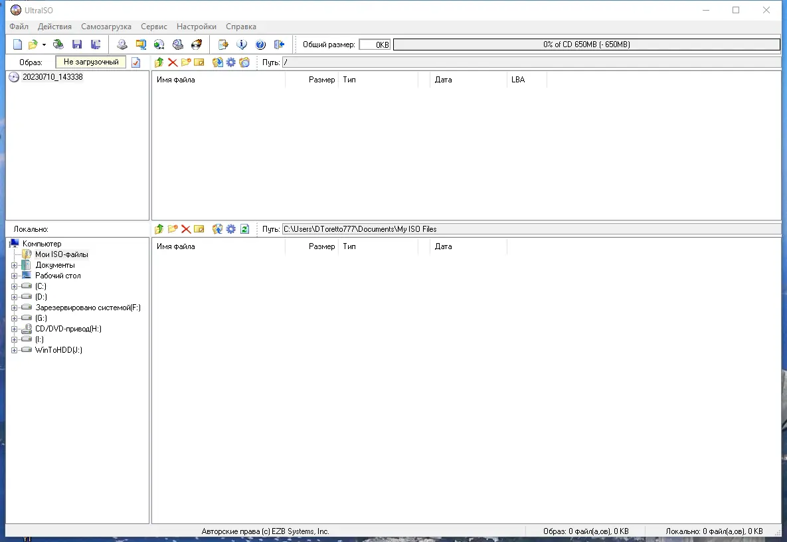Image resolution: width=787 pixels, height=542 pixels.
Task: Click the Rename icon in local pane toolbar
Action: [199, 229]
